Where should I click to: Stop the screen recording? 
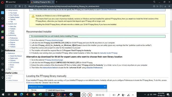click(90, 95)
